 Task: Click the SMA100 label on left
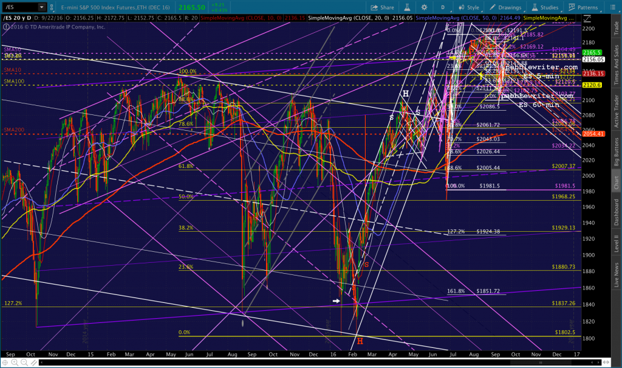pos(14,82)
